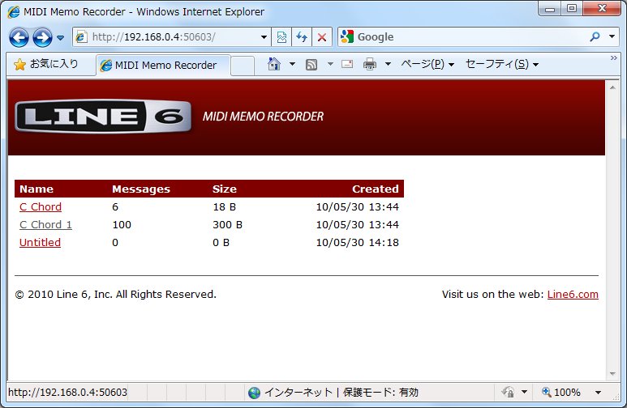Click the RSS feeds icon
The height and width of the screenshot is (408, 627).
[x=311, y=64]
